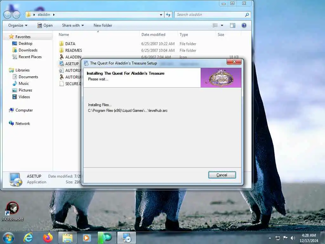Screen dimensions: 325x244
Task: Switch to the setup installer taskbar button
Action: coord(126,238)
